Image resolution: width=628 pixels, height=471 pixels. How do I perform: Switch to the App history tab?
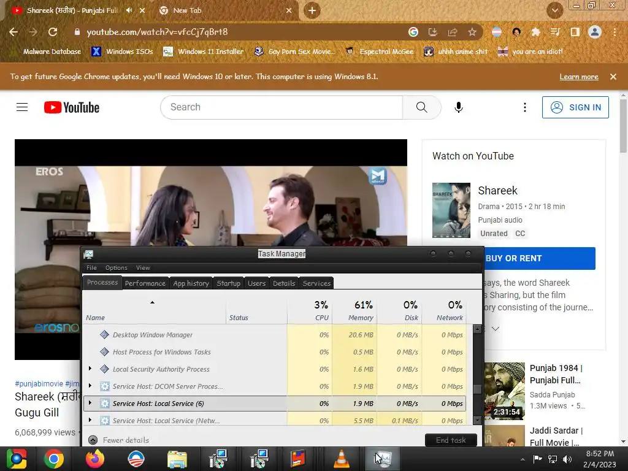pyautogui.click(x=191, y=283)
